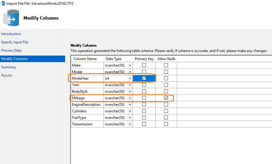Image resolution: width=272 pixels, height=164 pixels.
Task: Click the Column Name header
Action: coord(85,59)
